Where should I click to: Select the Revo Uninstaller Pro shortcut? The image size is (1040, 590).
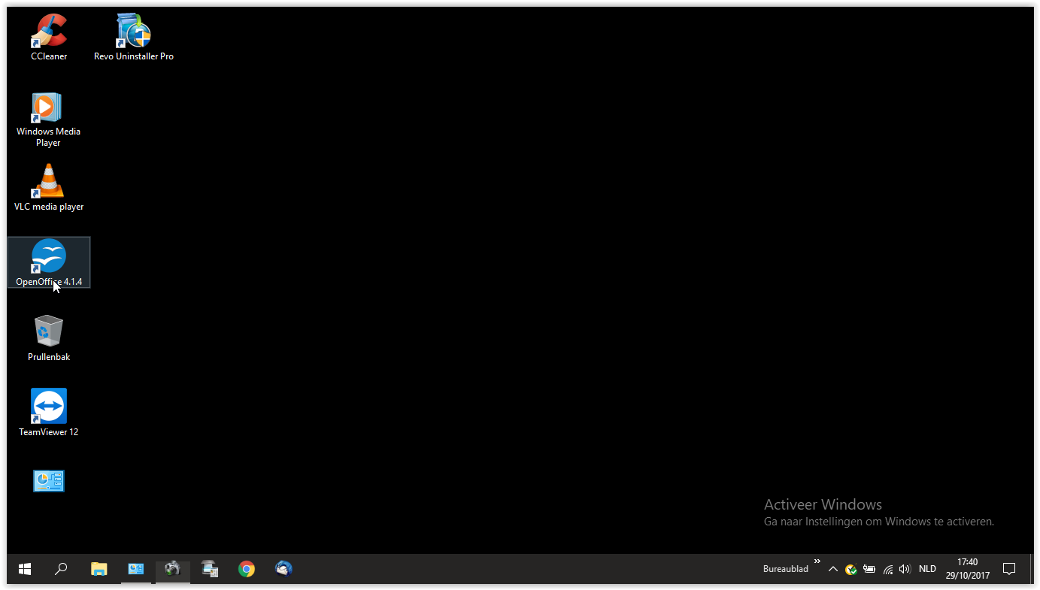(134, 37)
